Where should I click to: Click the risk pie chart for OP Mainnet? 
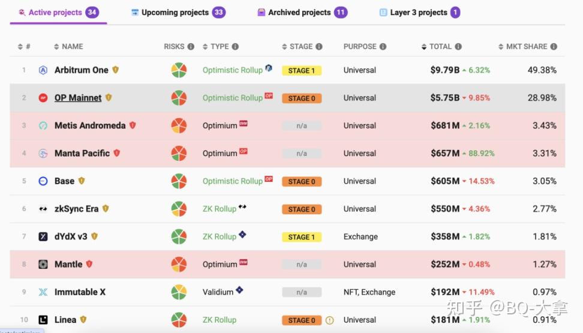point(179,98)
